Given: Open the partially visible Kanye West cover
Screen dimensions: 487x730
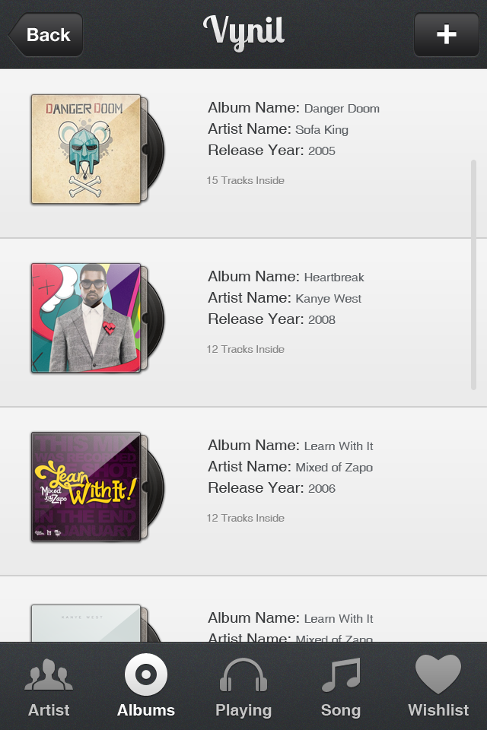Looking at the screenshot, I should 86,624.
